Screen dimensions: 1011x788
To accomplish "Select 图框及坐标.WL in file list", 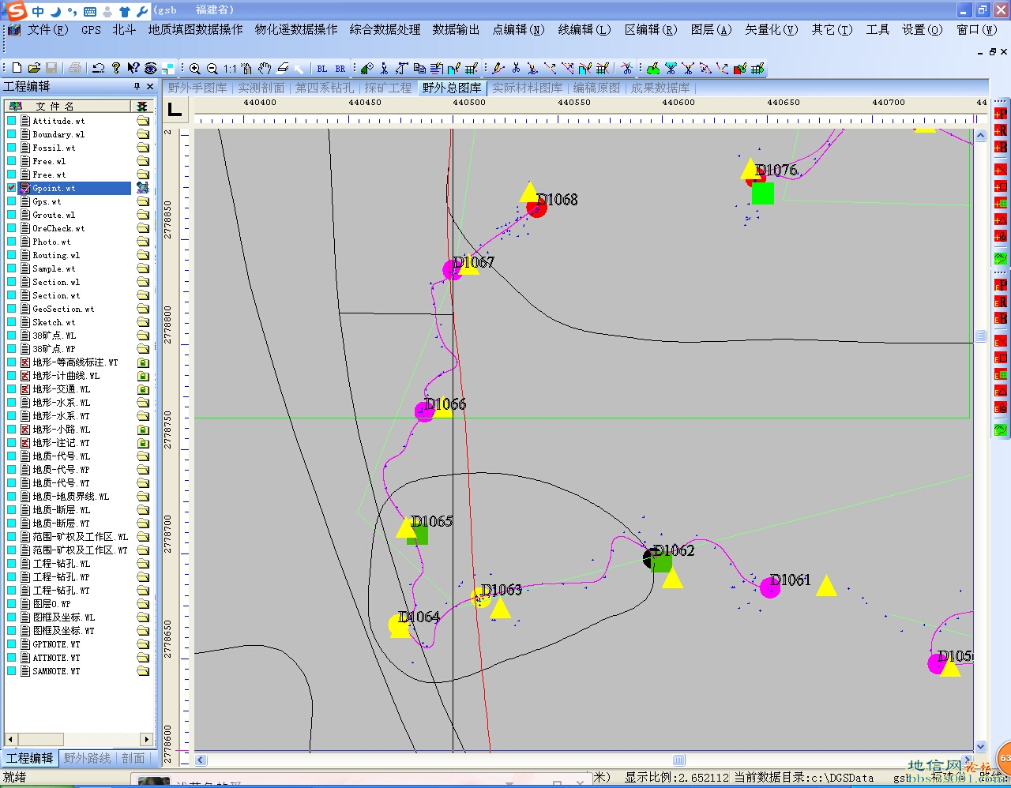I will [63, 617].
